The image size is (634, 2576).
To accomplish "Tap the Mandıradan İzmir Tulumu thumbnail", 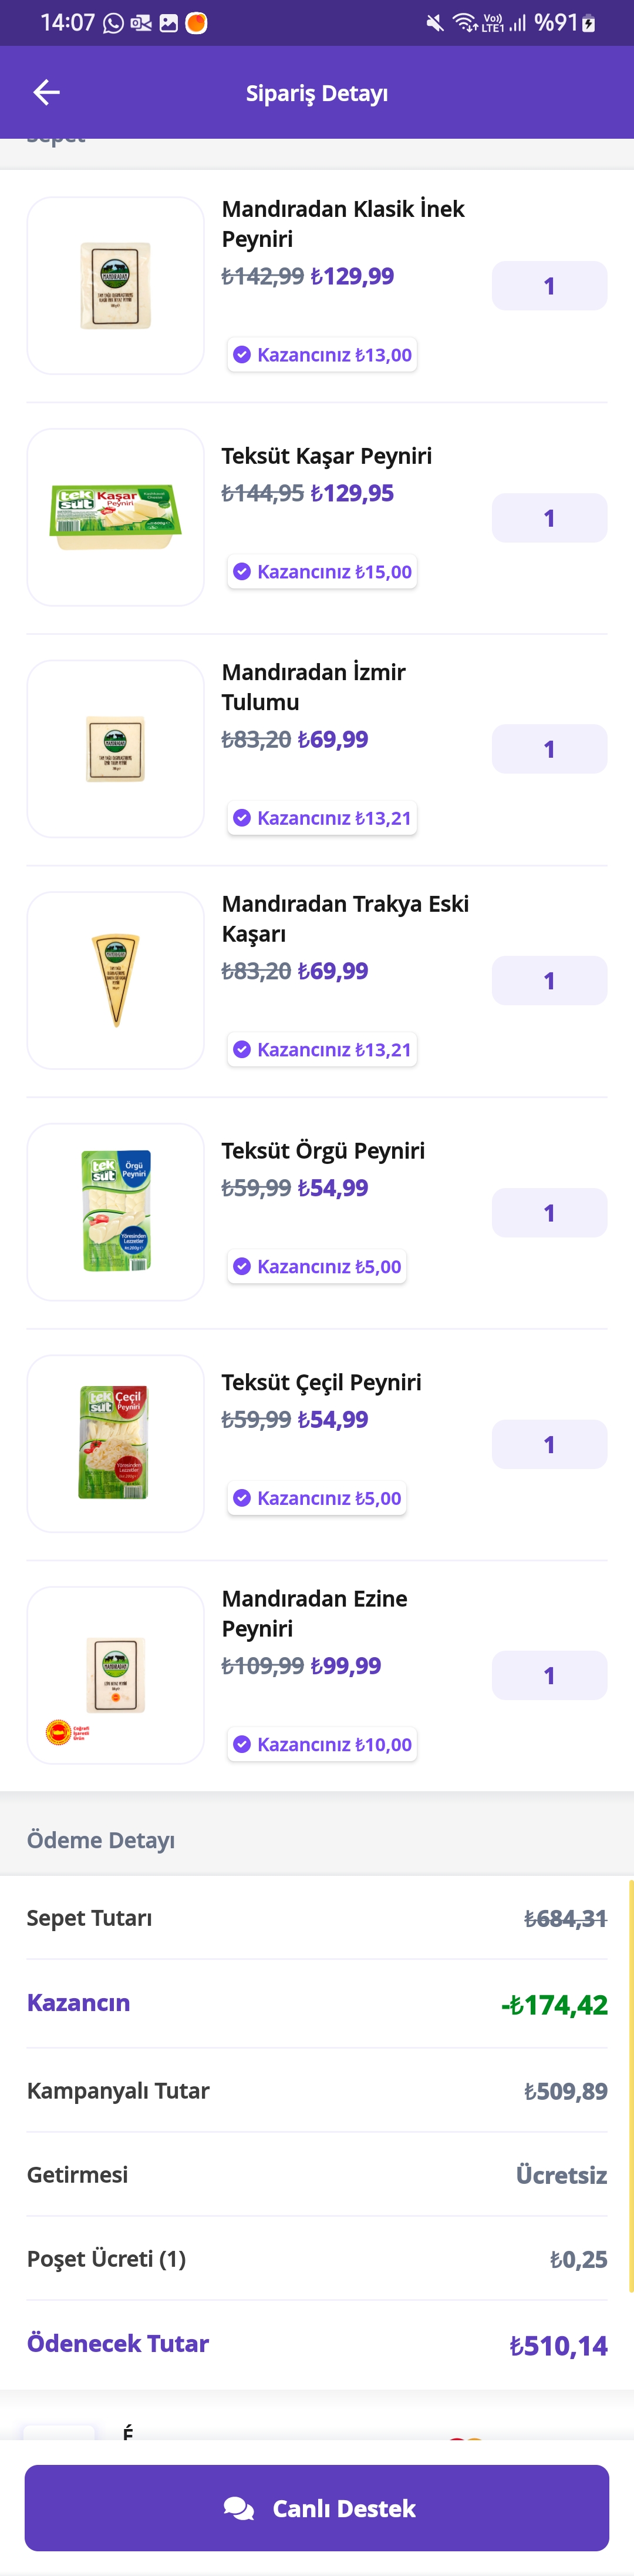I will click(x=116, y=749).
